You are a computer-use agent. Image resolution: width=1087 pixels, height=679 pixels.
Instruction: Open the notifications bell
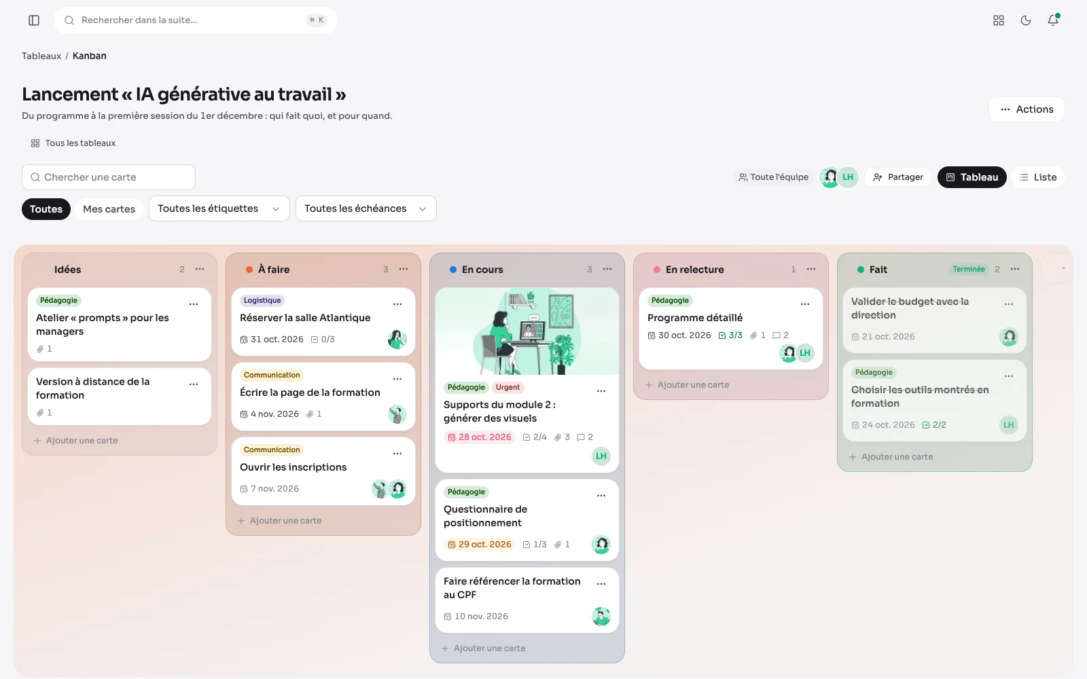1053,20
